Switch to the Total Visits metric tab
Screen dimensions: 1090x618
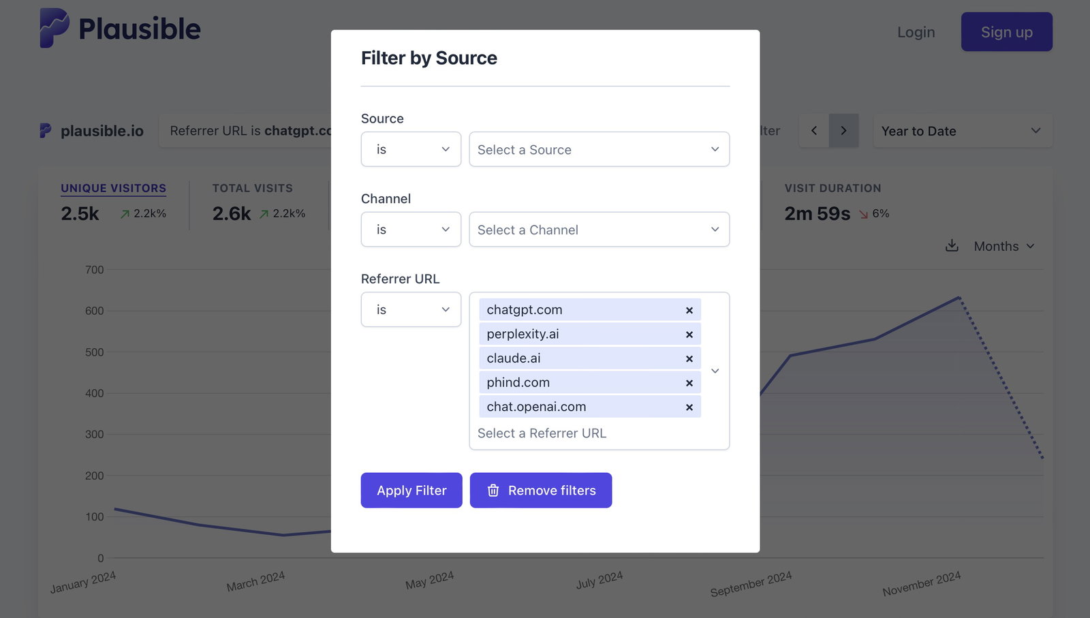(x=252, y=188)
